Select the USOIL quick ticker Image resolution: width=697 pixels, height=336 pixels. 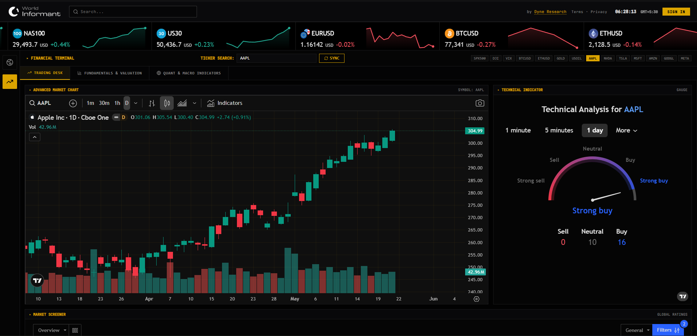[577, 58]
